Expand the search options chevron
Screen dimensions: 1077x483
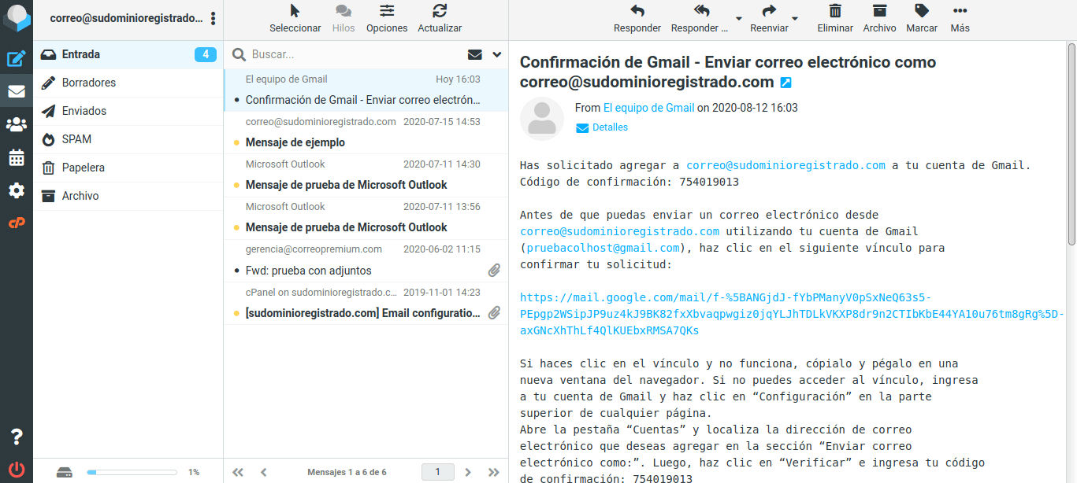497,54
